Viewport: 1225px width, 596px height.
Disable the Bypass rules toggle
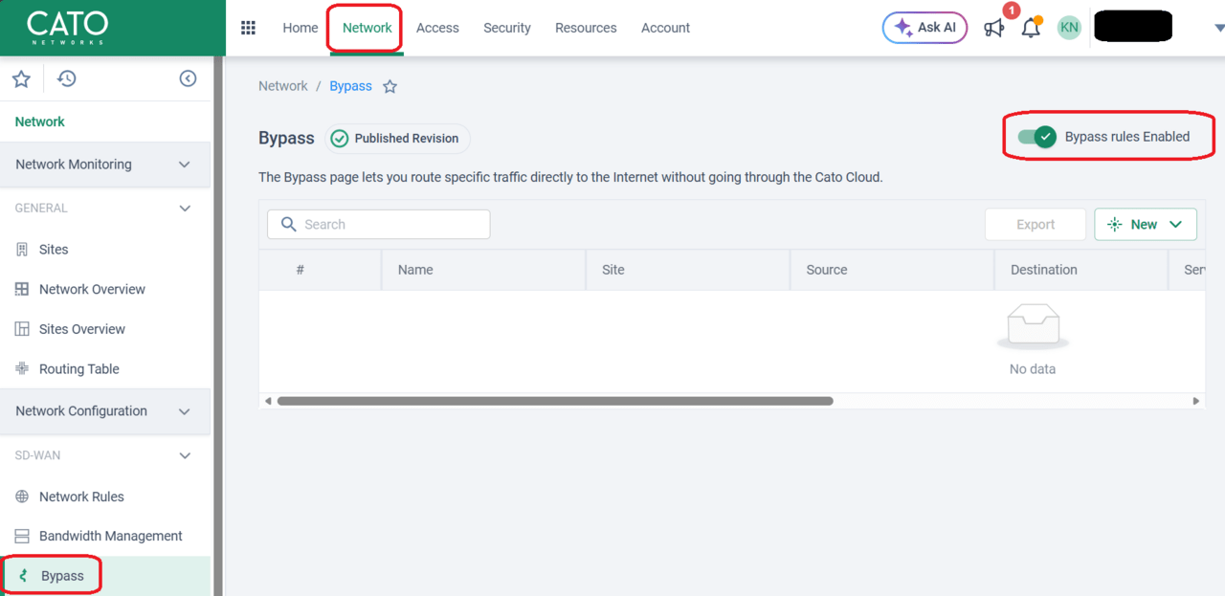[1036, 137]
